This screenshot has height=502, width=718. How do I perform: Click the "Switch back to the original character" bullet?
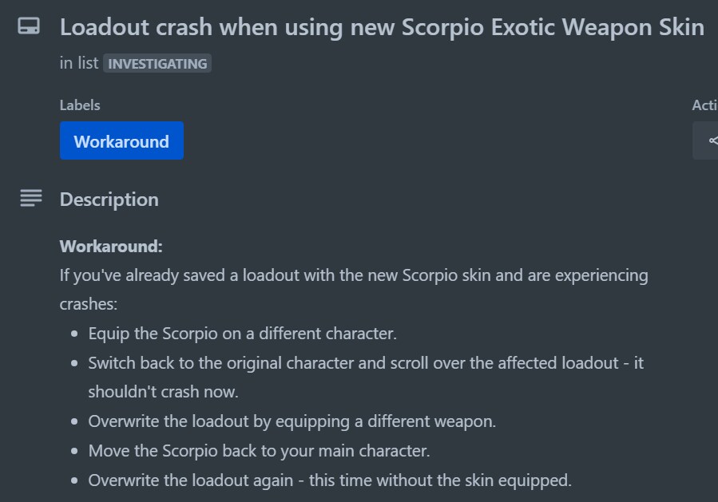tap(366, 363)
